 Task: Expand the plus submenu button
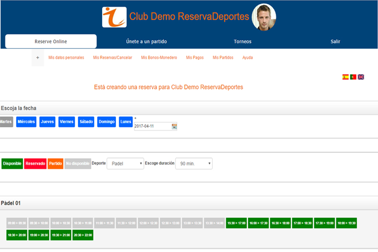(37, 58)
